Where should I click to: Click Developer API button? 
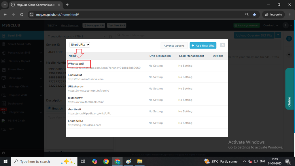94,25
